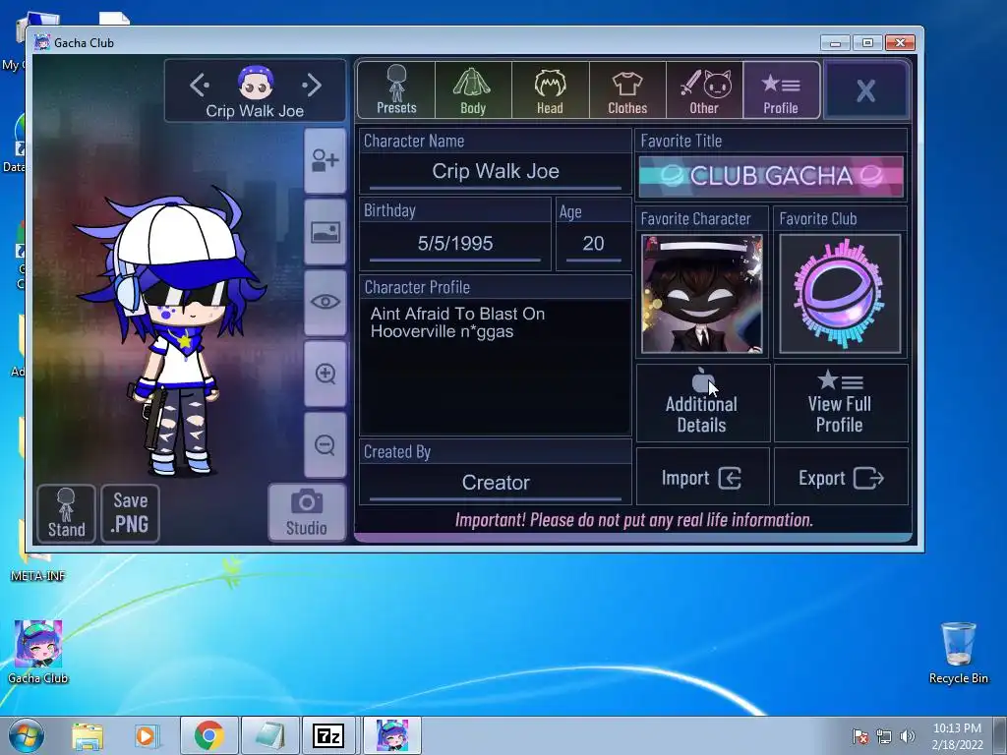Screen dimensions: 1007x755
Task: Open the Windows Start menu
Action: pyautogui.click(x=27, y=735)
